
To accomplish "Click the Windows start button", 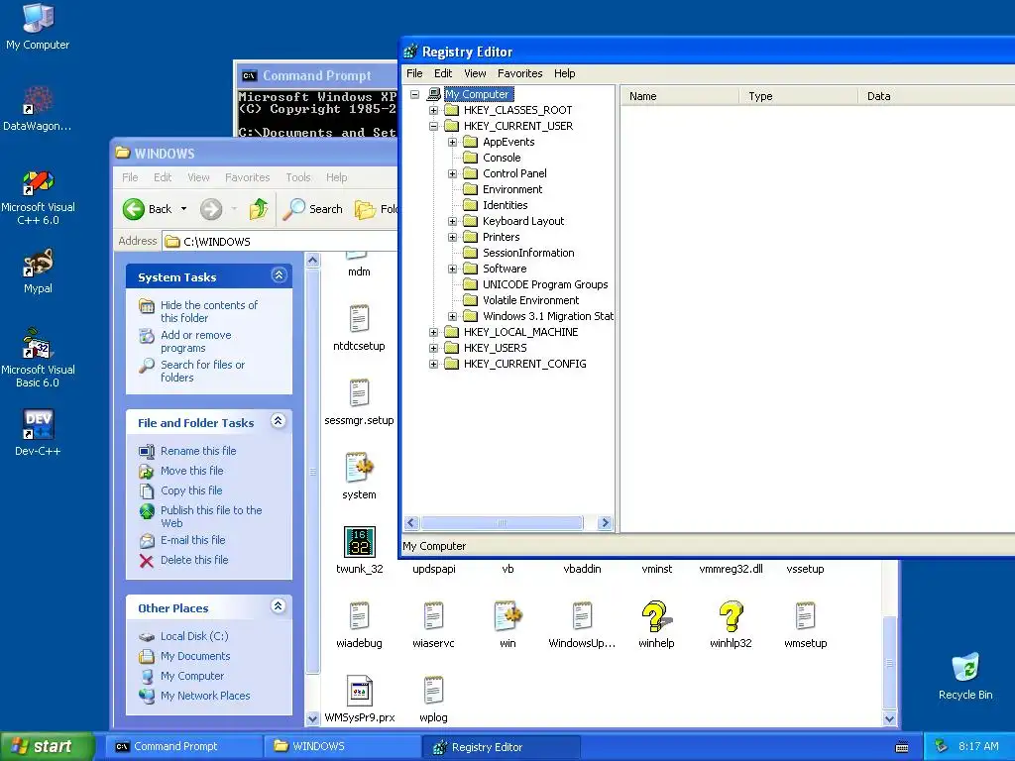I will (x=47, y=747).
